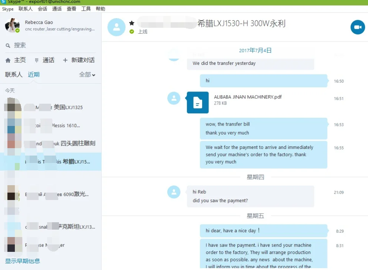368x270 pixels.
Task: Open the Plessis 1610 conversation
Action: click(x=51, y=126)
